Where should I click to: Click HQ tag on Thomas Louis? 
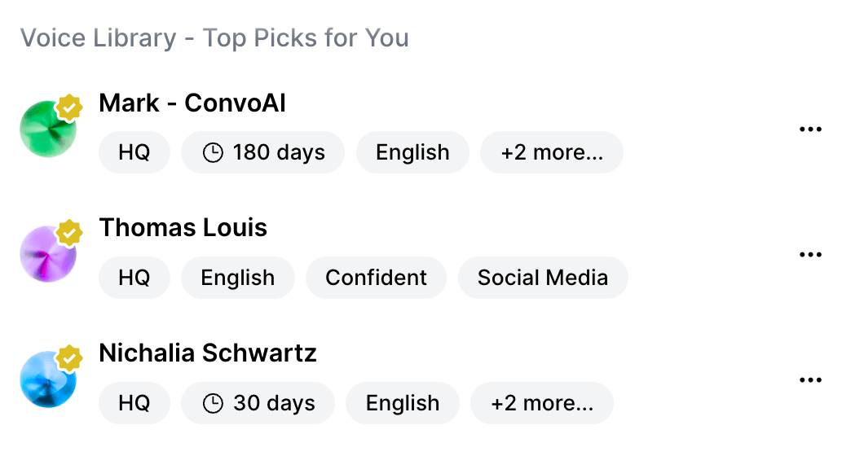[x=134, y=278]
